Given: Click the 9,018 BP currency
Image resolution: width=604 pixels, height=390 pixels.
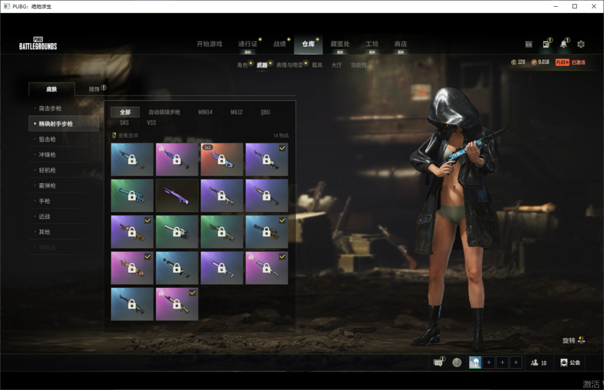Looking at the screenshot, I should (540, 63).
